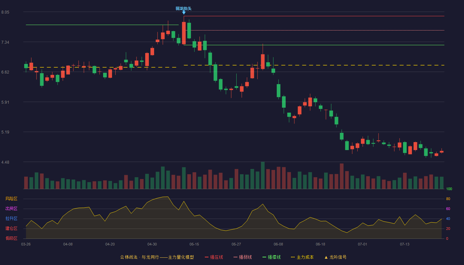Click the 5.19 price axis label
Viewport: 464px width, 265px height.
(x=5, y=132)
